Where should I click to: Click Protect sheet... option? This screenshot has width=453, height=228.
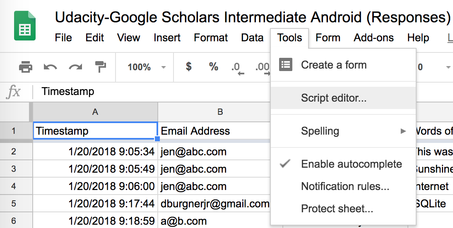337,209
